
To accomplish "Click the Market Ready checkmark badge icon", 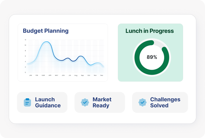I will 85,102.
